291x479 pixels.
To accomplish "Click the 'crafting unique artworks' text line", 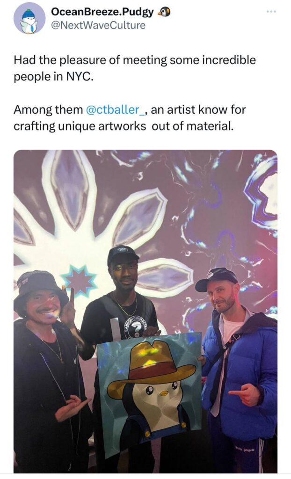I will [80, 126].
